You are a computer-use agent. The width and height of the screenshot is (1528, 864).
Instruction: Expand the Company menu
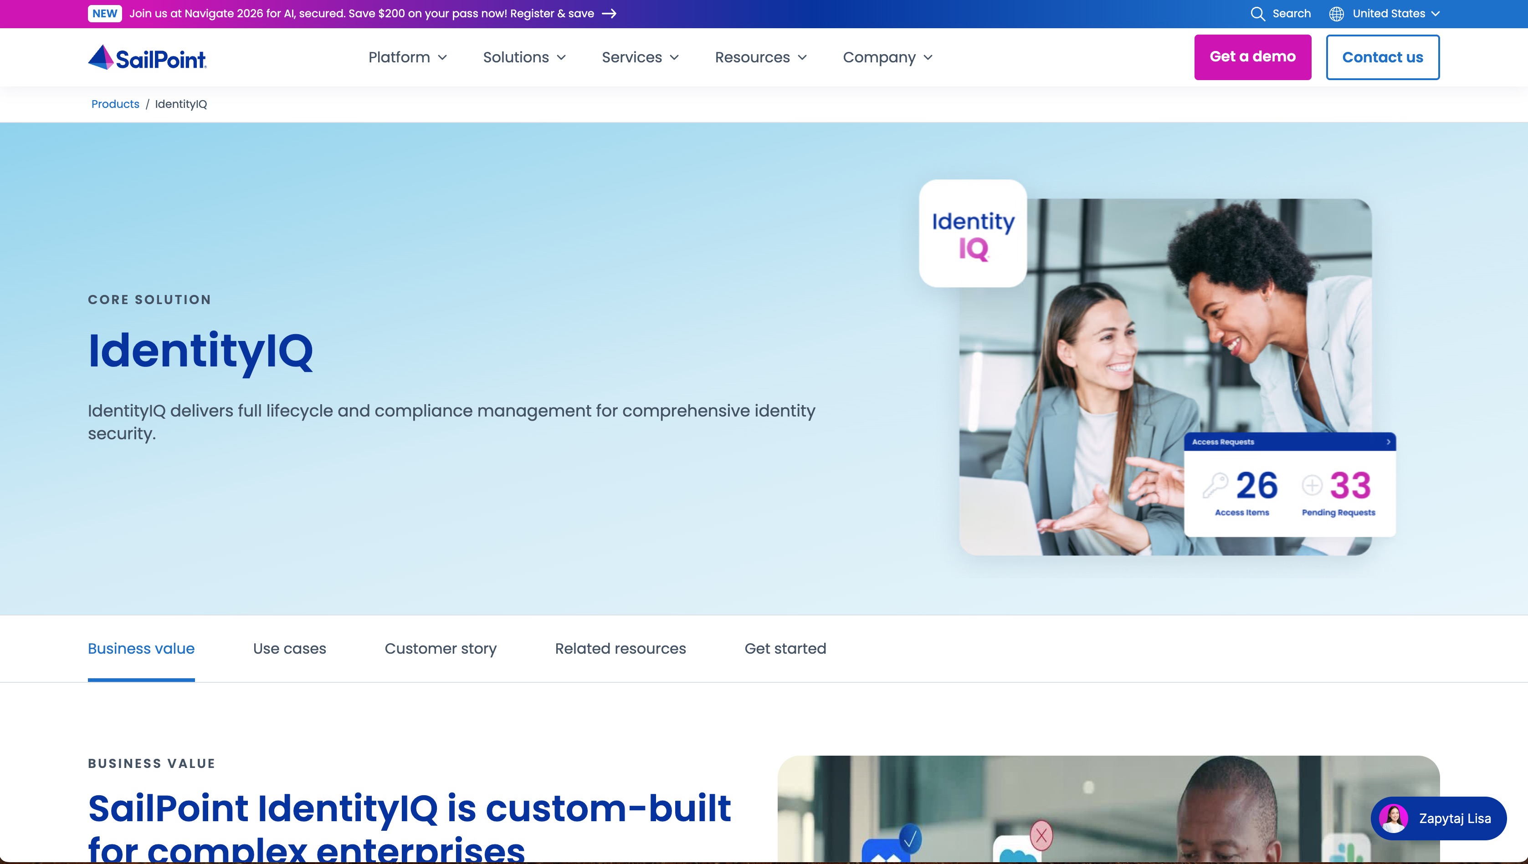[x=888, y=57]
